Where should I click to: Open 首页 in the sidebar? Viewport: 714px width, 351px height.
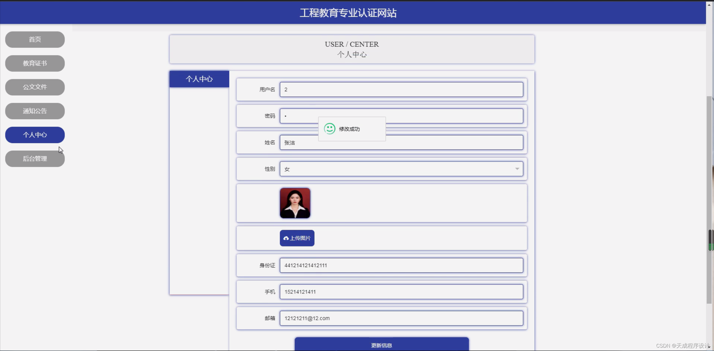[x=35, y=39]
